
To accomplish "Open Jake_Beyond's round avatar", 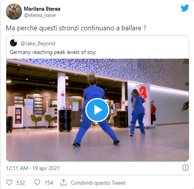I will click(x=13, y=43).
